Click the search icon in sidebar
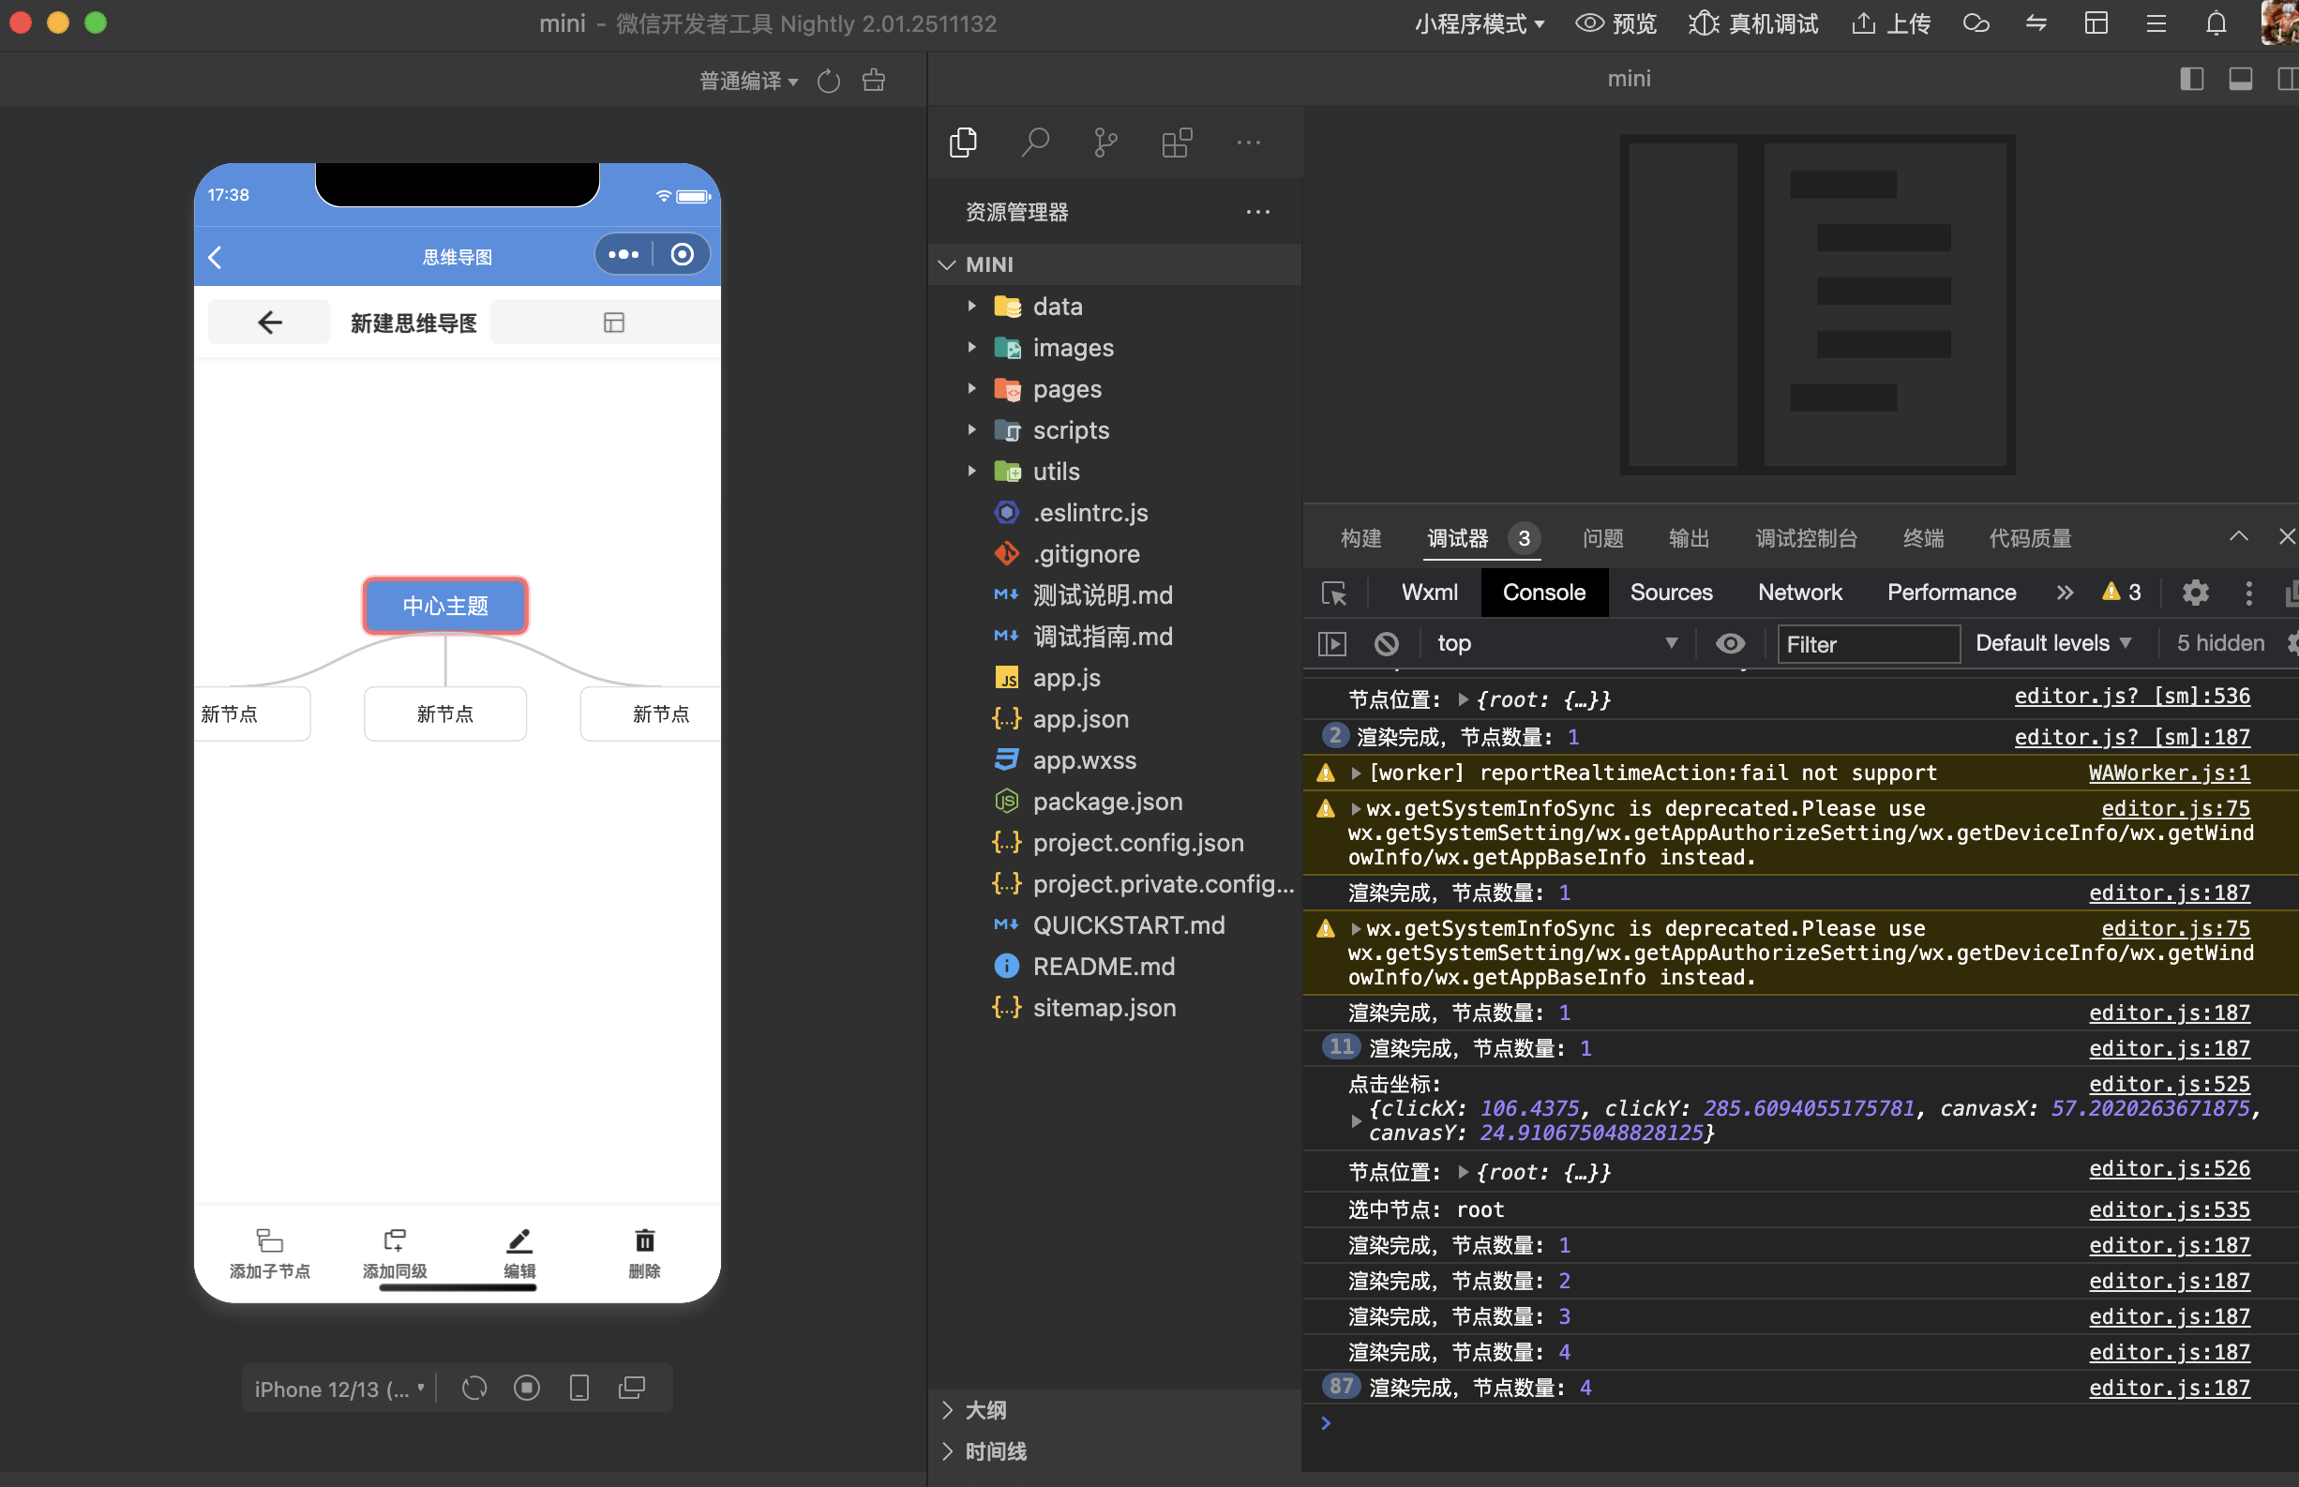The height and width of the screenshot is (1487, 2299). click(1034, 143)
